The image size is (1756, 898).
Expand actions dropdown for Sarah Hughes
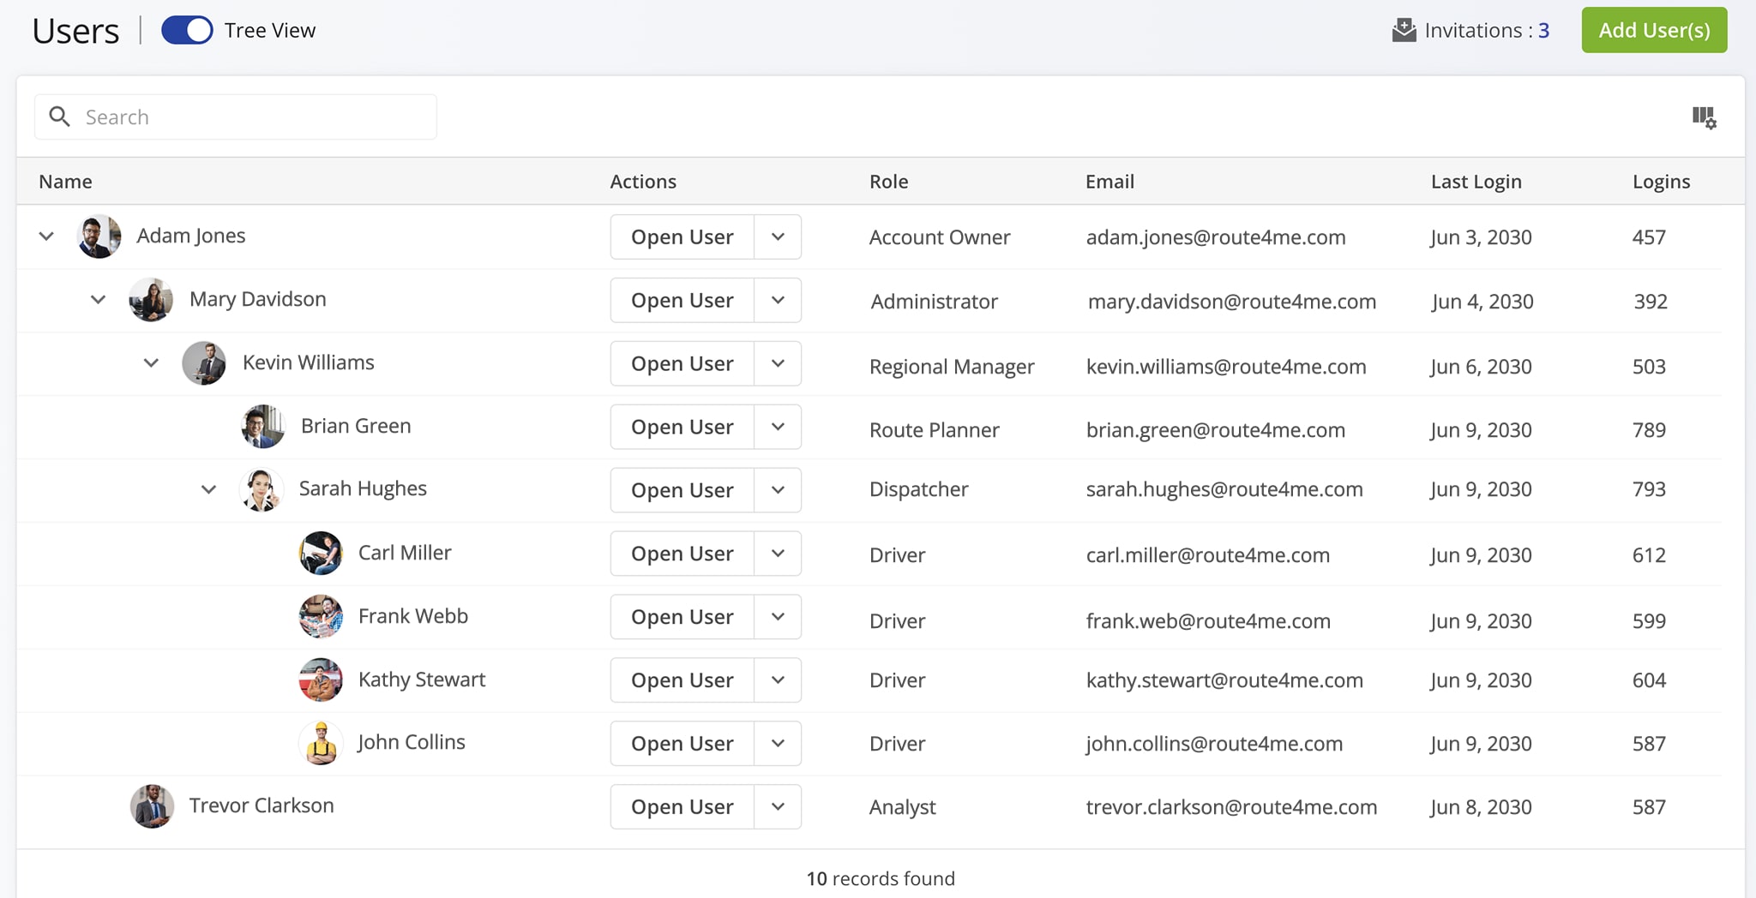pyautogui.click(x=778, y=490)
